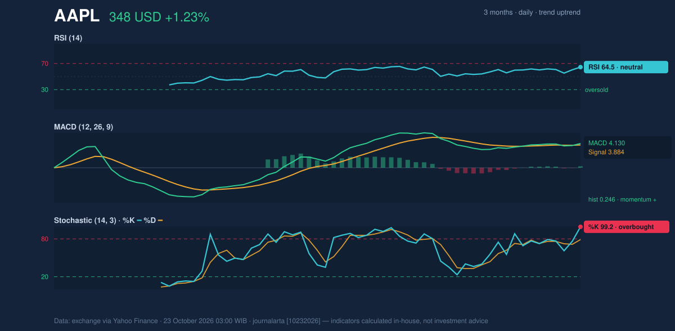Viewport: 675px width, 331px height.
Task: Click the red Stochastic endpoint dot marker
Action: (x=580, y=227)
